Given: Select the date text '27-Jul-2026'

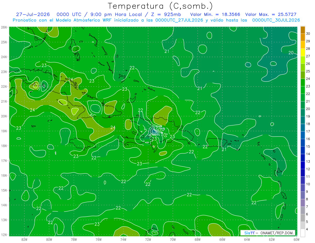Looking at the screenshot, I should click(33, 14).
